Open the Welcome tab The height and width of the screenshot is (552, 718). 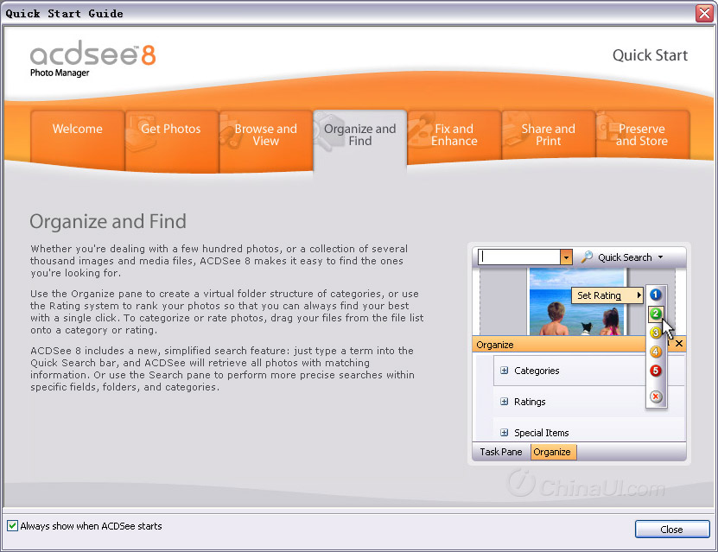78,136
